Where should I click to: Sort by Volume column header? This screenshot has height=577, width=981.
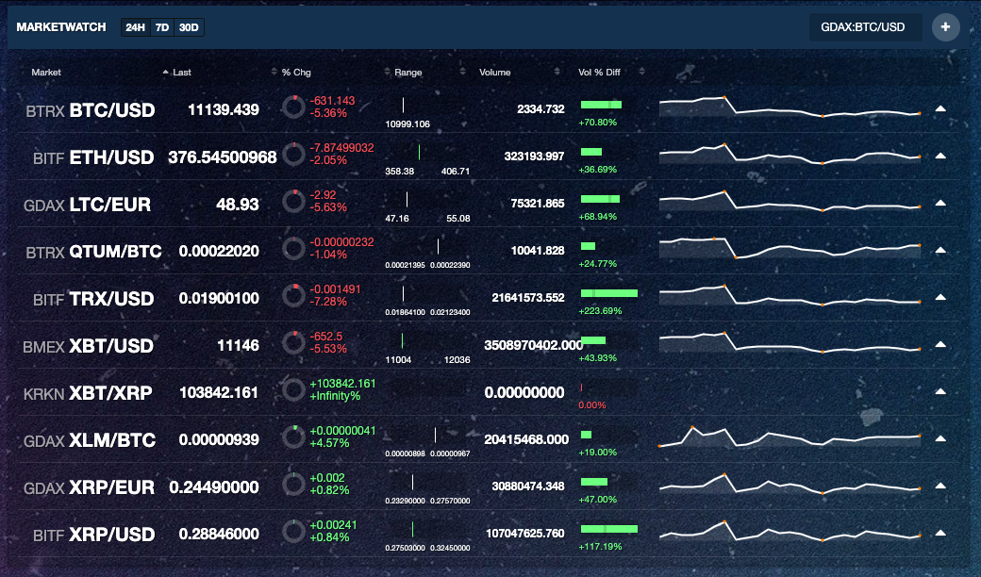495,73
